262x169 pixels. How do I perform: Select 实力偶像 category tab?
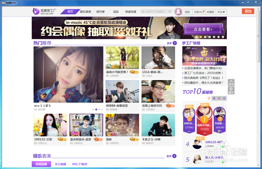[60, 164]
